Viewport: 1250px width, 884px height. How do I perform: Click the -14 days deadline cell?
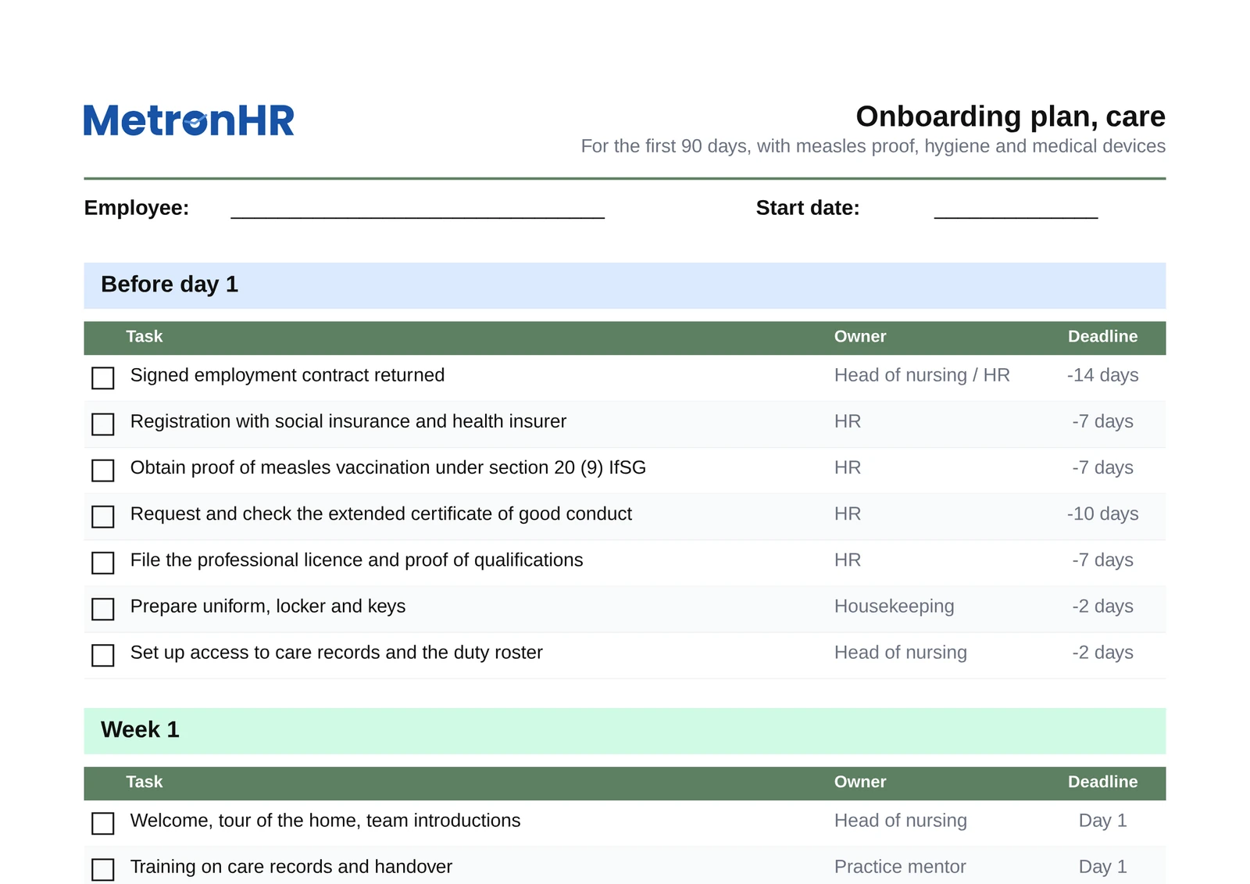pos(1102,375)
